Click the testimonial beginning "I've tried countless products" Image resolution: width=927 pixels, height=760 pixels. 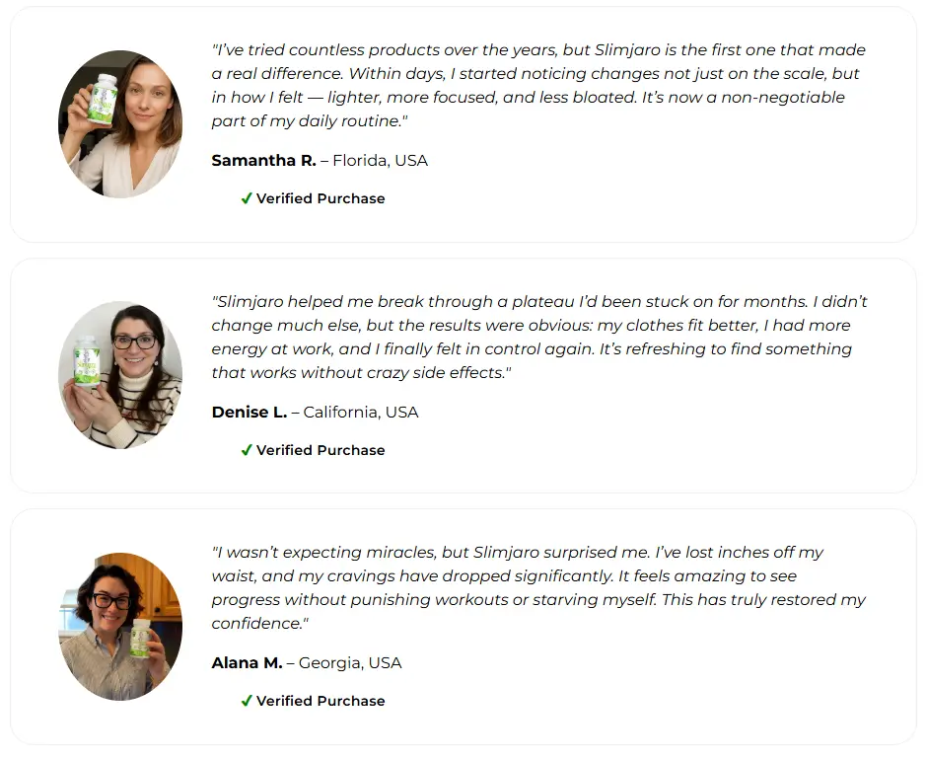point(538,85)
